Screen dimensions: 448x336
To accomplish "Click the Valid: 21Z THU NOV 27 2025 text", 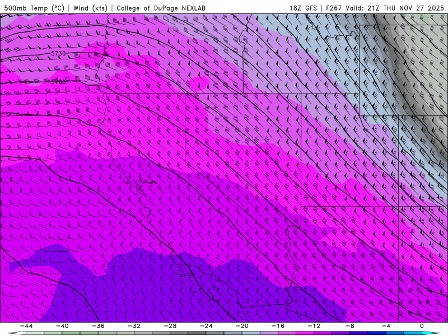I will [395, 8].
